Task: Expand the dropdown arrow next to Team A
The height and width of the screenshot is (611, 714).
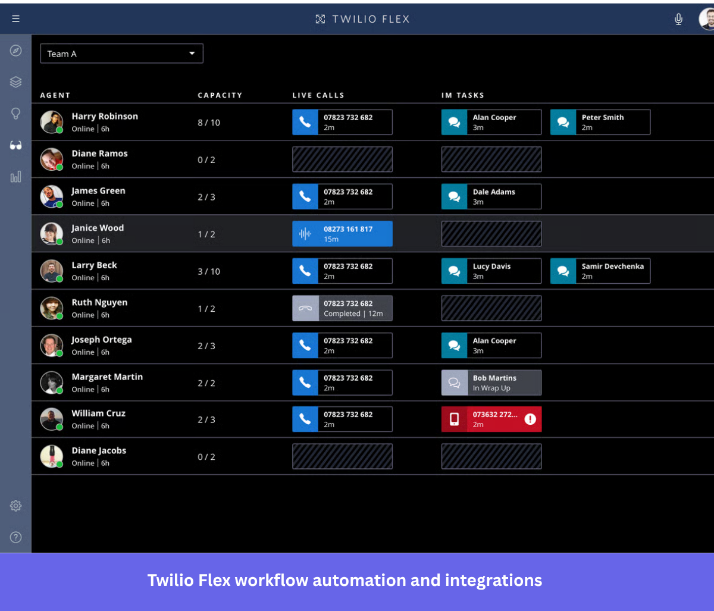Action: 193,53
